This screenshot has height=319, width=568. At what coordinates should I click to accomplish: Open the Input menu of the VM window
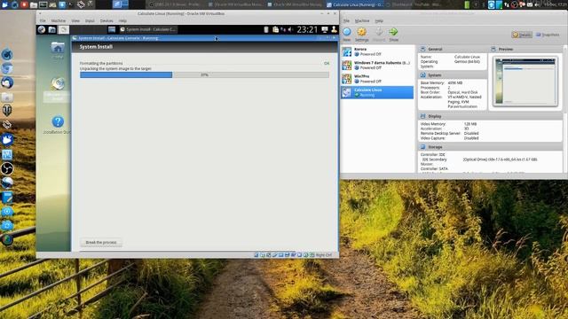[90, 21]
